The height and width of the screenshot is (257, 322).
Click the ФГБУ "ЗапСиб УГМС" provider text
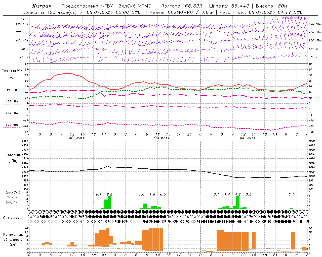pos(128,6)
